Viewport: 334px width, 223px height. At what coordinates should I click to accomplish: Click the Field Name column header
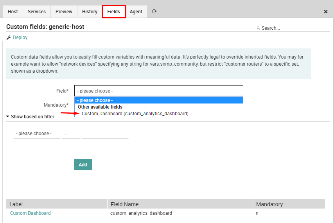(125, 204)
